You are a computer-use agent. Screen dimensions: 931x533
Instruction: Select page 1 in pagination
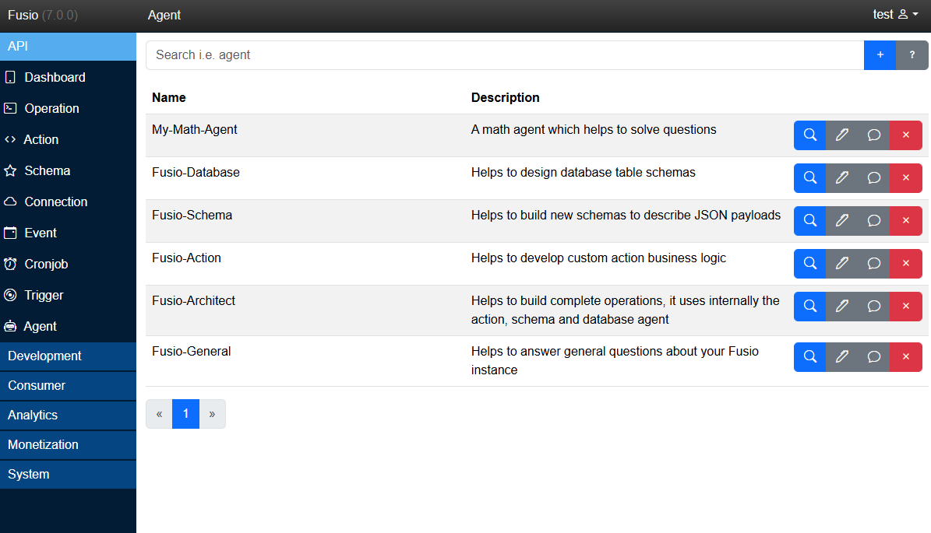pyautogui.click(x=185, y=413)
